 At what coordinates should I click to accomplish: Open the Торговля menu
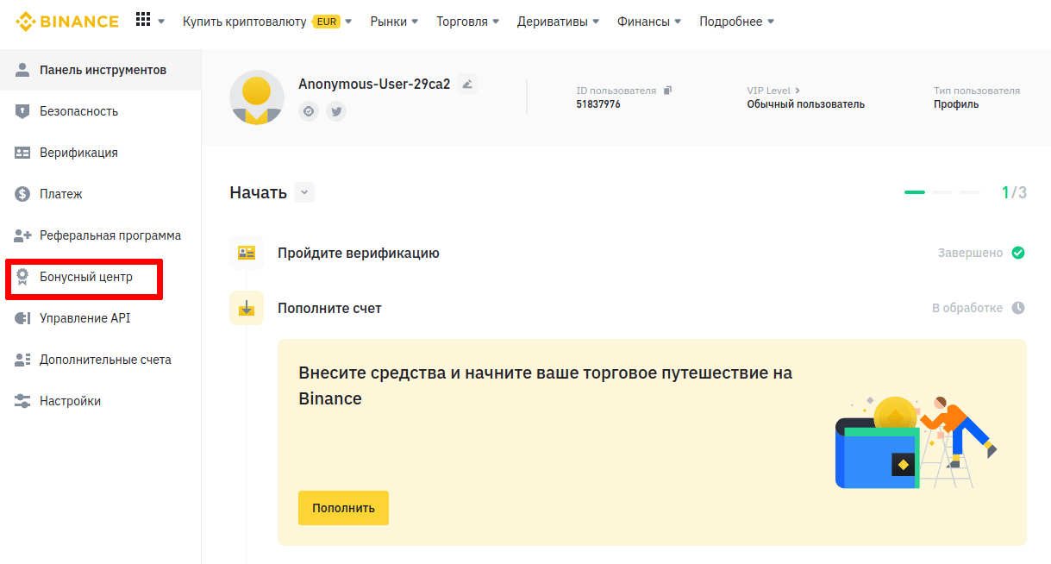[x=467, y=22]
